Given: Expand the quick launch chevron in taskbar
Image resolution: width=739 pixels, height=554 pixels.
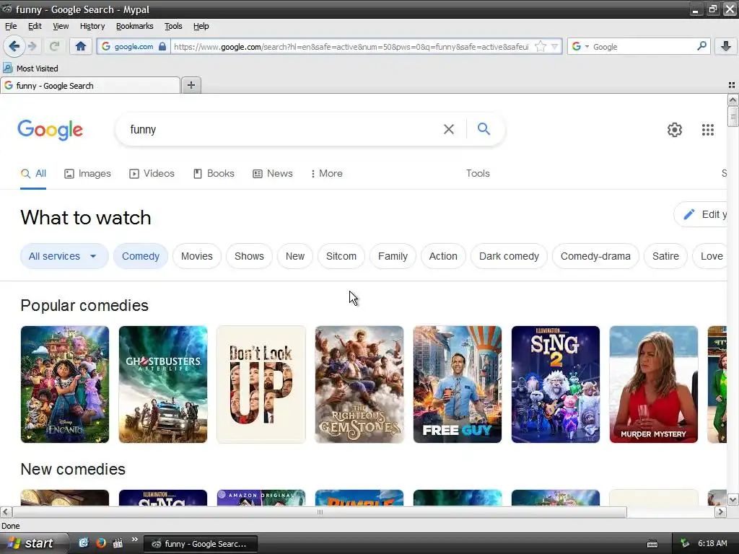Looking at the screenshot, I should 135,540.
